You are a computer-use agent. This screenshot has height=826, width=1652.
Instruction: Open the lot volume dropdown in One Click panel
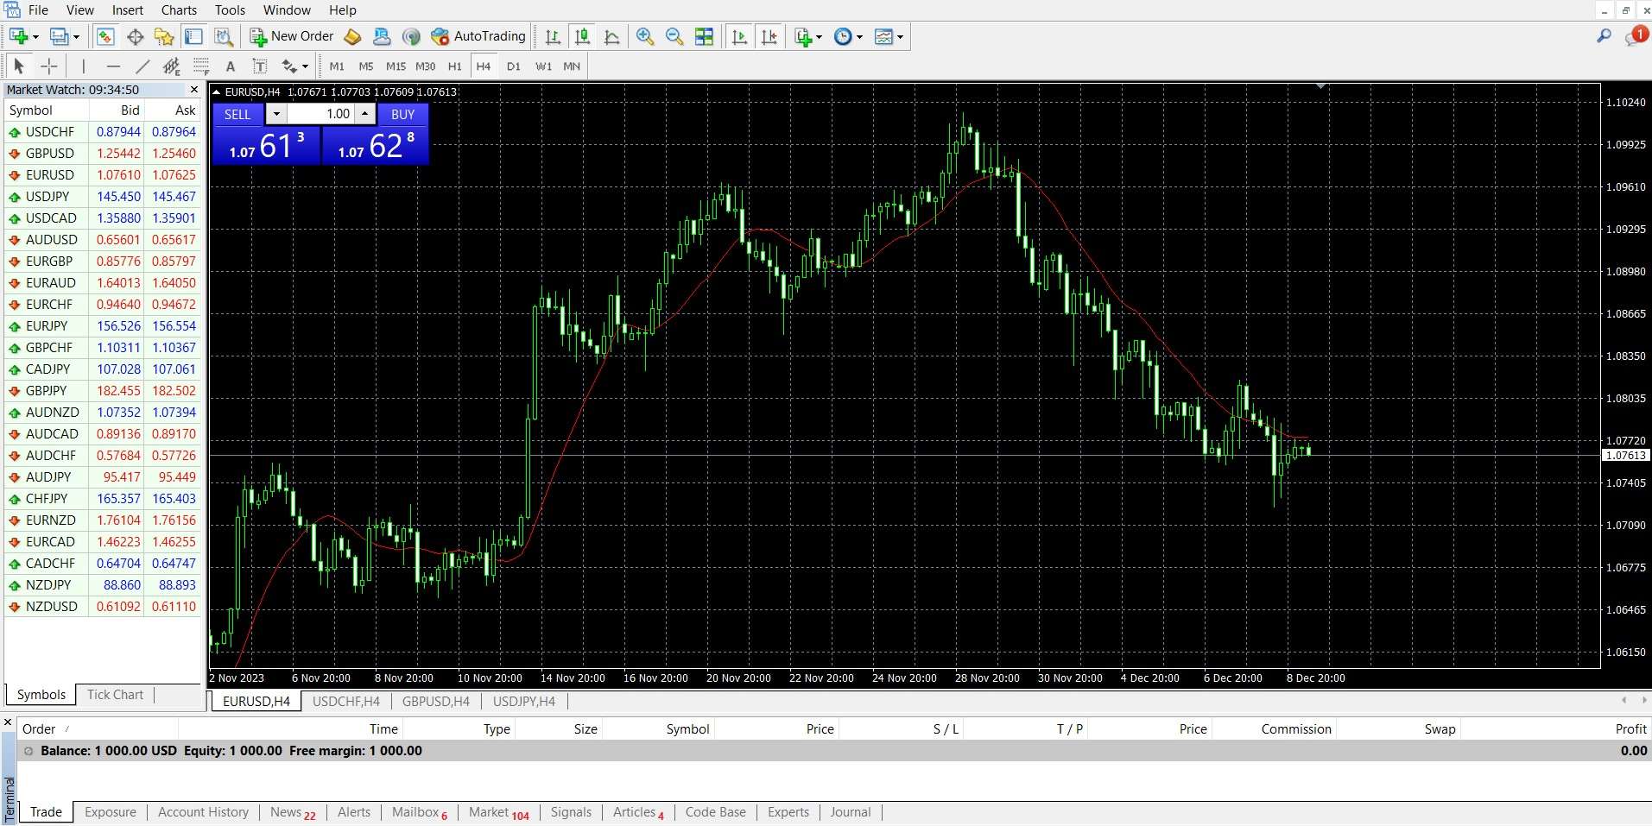[x=276, y=114]
